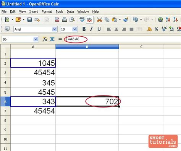The image size is (181, 151).
Task: Open the font size 10 dropdown
Action: [75, 29]
